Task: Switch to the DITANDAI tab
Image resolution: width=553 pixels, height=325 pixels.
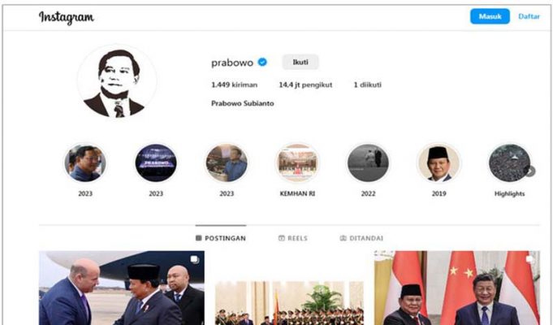Action: 361,238
